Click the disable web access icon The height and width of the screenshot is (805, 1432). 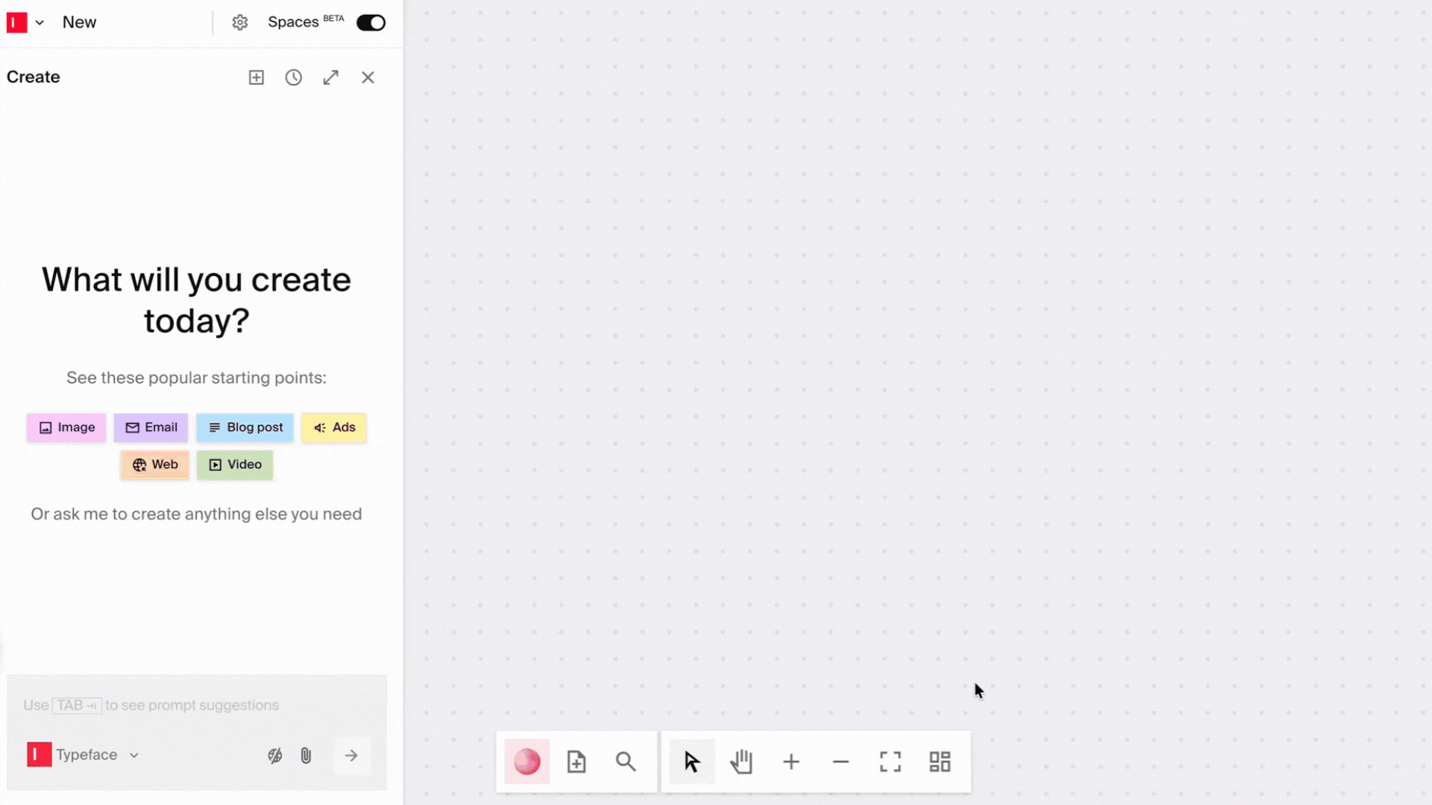click(x=274, y=755)
